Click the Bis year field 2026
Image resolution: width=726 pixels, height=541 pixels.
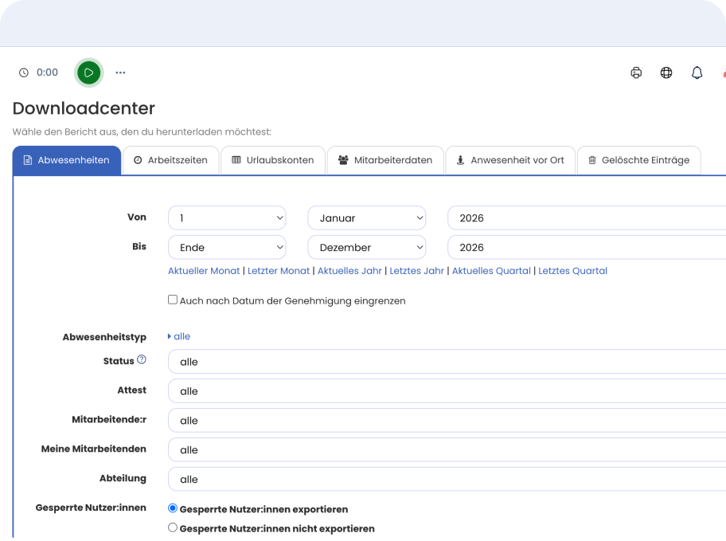587,248
